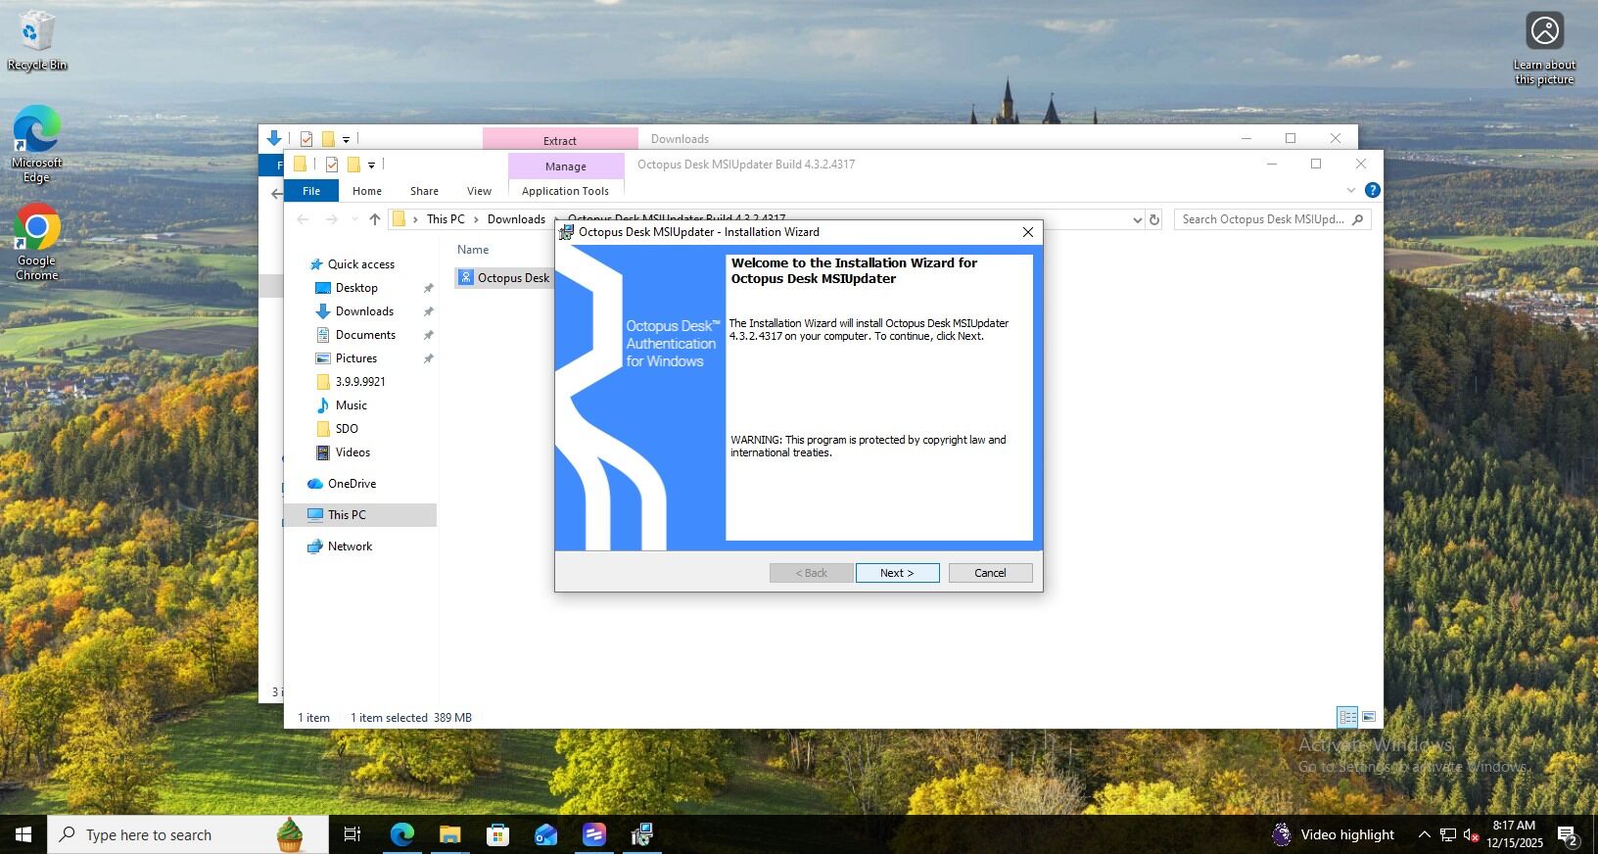Image resolution: width=1598 pixels, height=854 pixels.
Task: Click New Folder icon in back Downloads window
Action: click(x=329, y=139)
